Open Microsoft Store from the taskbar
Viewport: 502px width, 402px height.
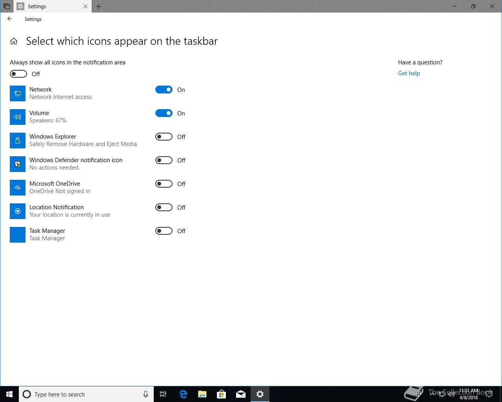[222, 394]
